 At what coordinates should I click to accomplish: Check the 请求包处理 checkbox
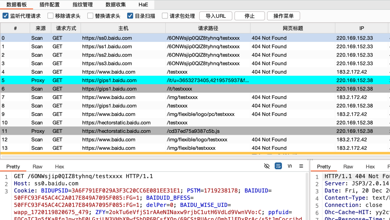[x=165, y=16]
